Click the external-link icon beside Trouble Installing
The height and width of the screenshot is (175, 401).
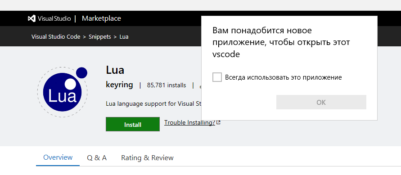(x=218, y=123)
